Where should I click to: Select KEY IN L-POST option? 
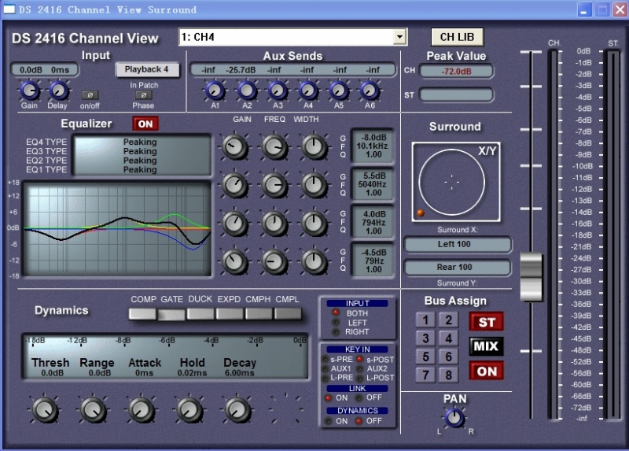[360, 379]
